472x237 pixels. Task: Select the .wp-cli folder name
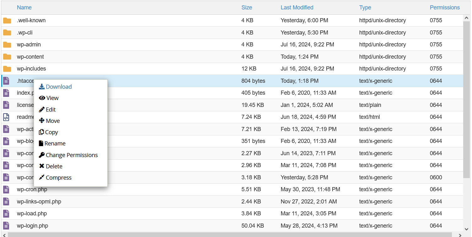[x=24, y=33]
